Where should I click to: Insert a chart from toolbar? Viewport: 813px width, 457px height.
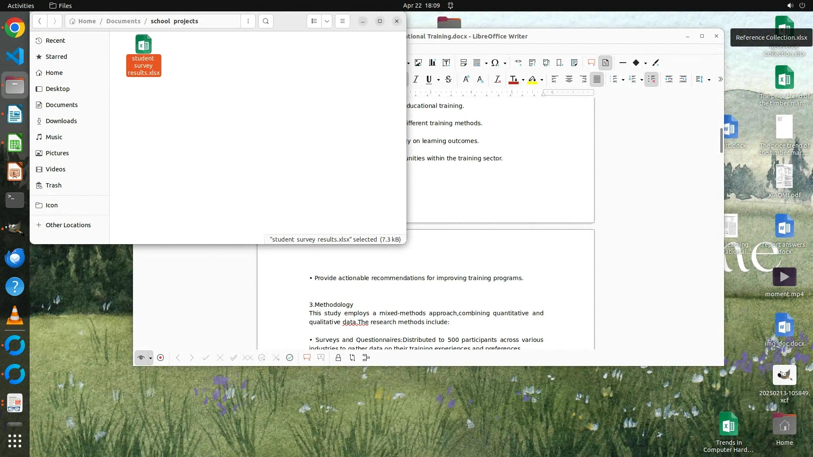[432, 63]
